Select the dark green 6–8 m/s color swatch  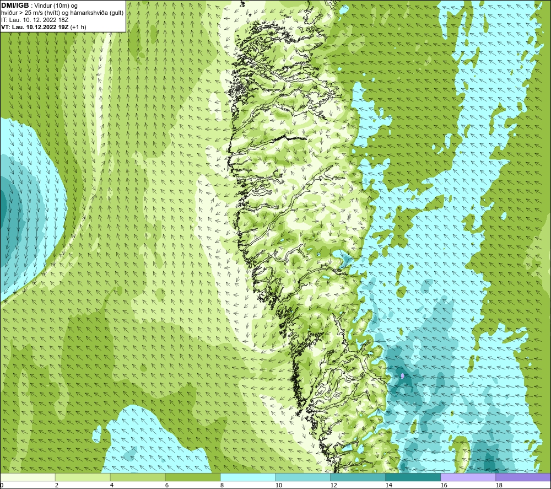pyautogui.click(x=192, y=477)
